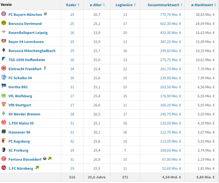This screenshot has height=183, width=219.
Task: Click the Bayer 04 Leverkusen crest
Action: pyautogui.click(x=4, y=41)
